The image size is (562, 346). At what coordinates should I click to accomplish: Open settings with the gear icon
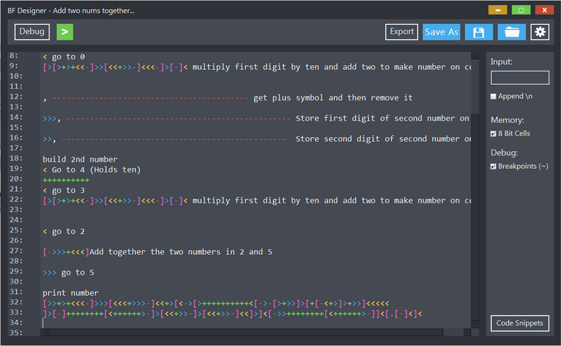[x=540, y=32]
